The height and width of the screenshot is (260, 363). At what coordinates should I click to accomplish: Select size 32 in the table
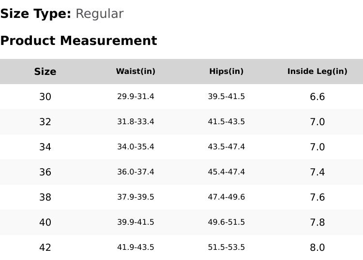click(x=45, y=122)
